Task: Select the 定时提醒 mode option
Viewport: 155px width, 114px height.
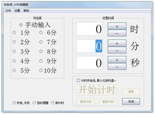Action: (x=35, y=103)
